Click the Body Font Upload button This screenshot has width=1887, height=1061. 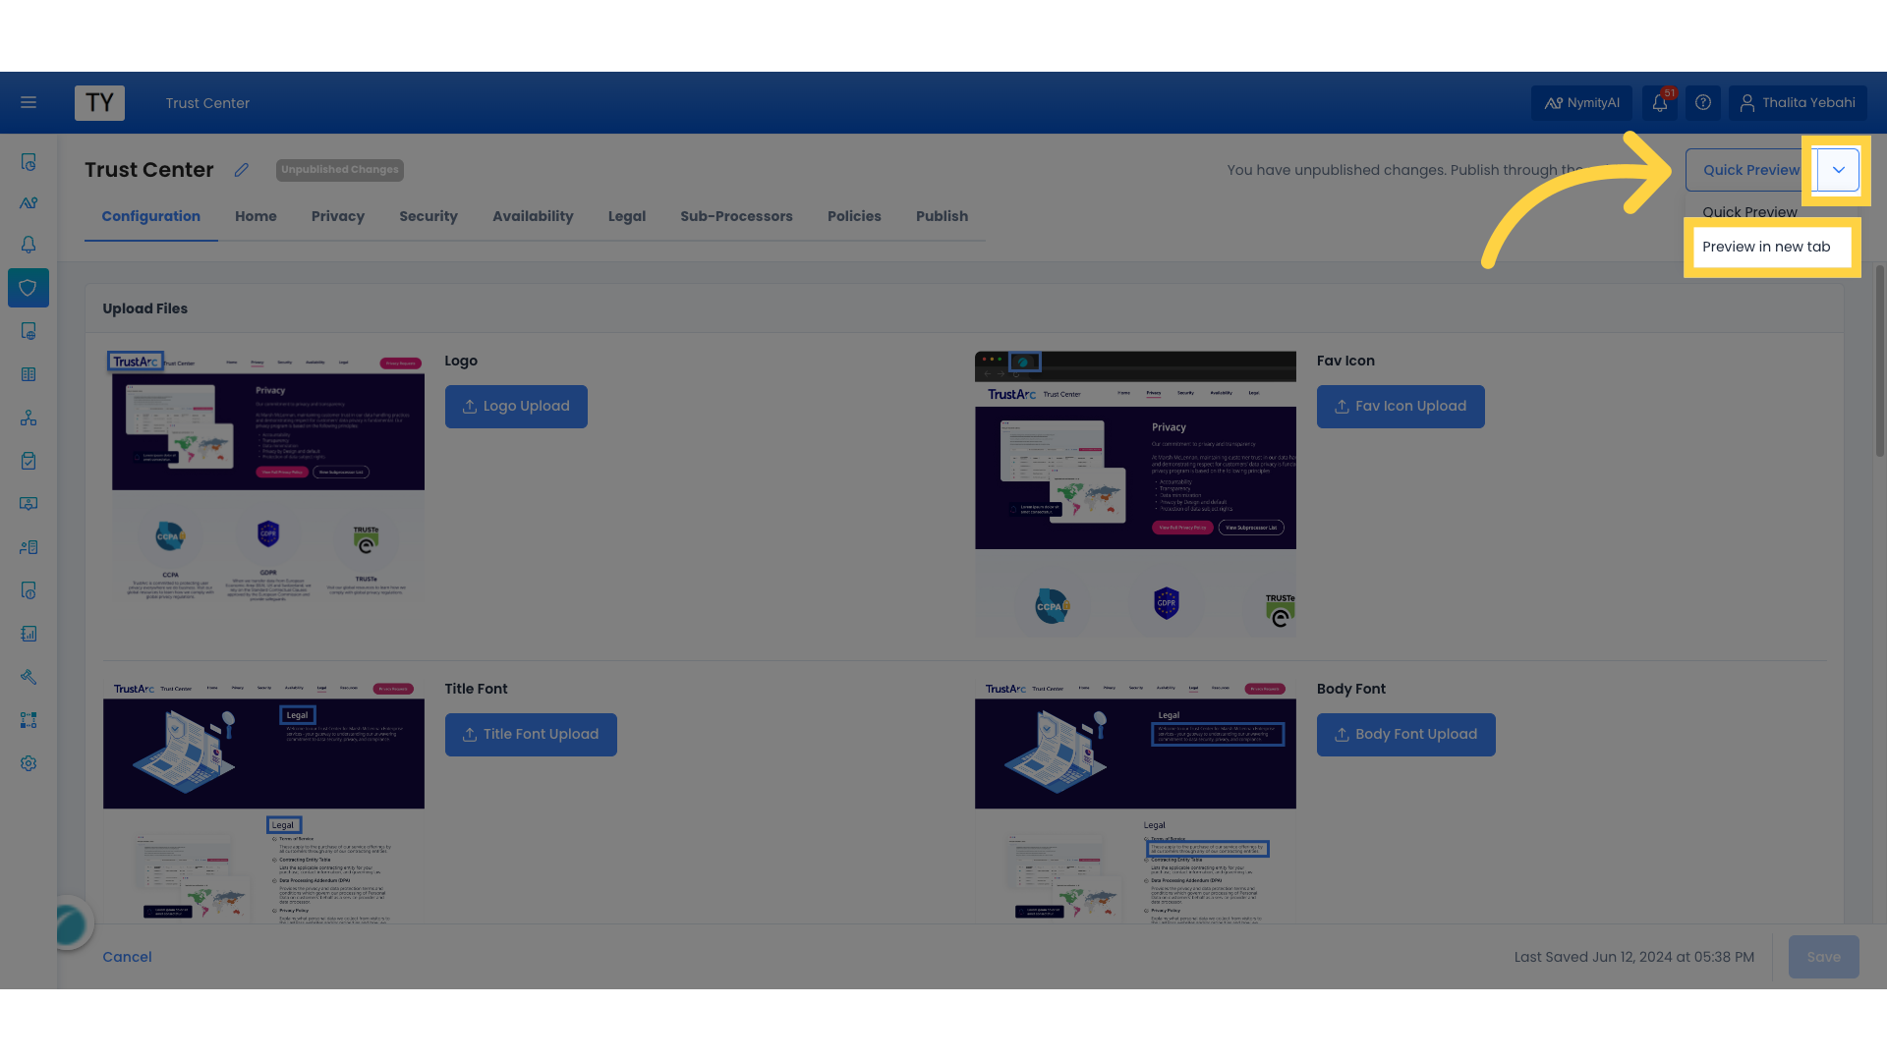[1406, 735]
